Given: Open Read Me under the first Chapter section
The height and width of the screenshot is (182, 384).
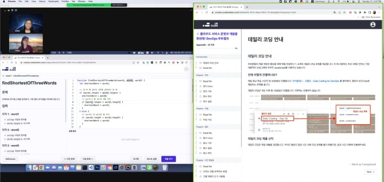Looking at the screenshot, I should (x=208, y=81).
